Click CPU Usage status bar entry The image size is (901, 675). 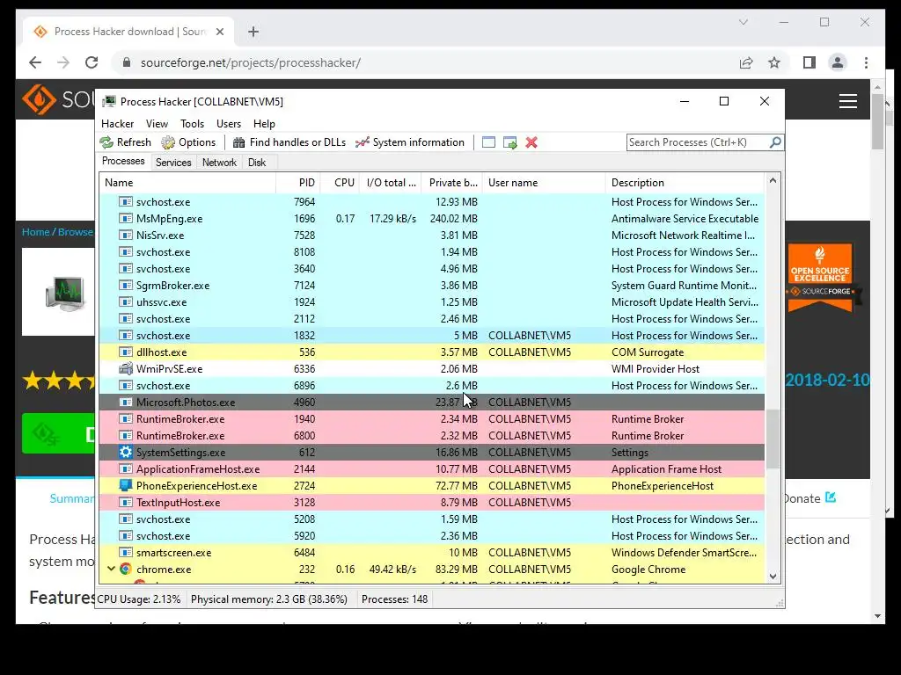click(138, 599)
